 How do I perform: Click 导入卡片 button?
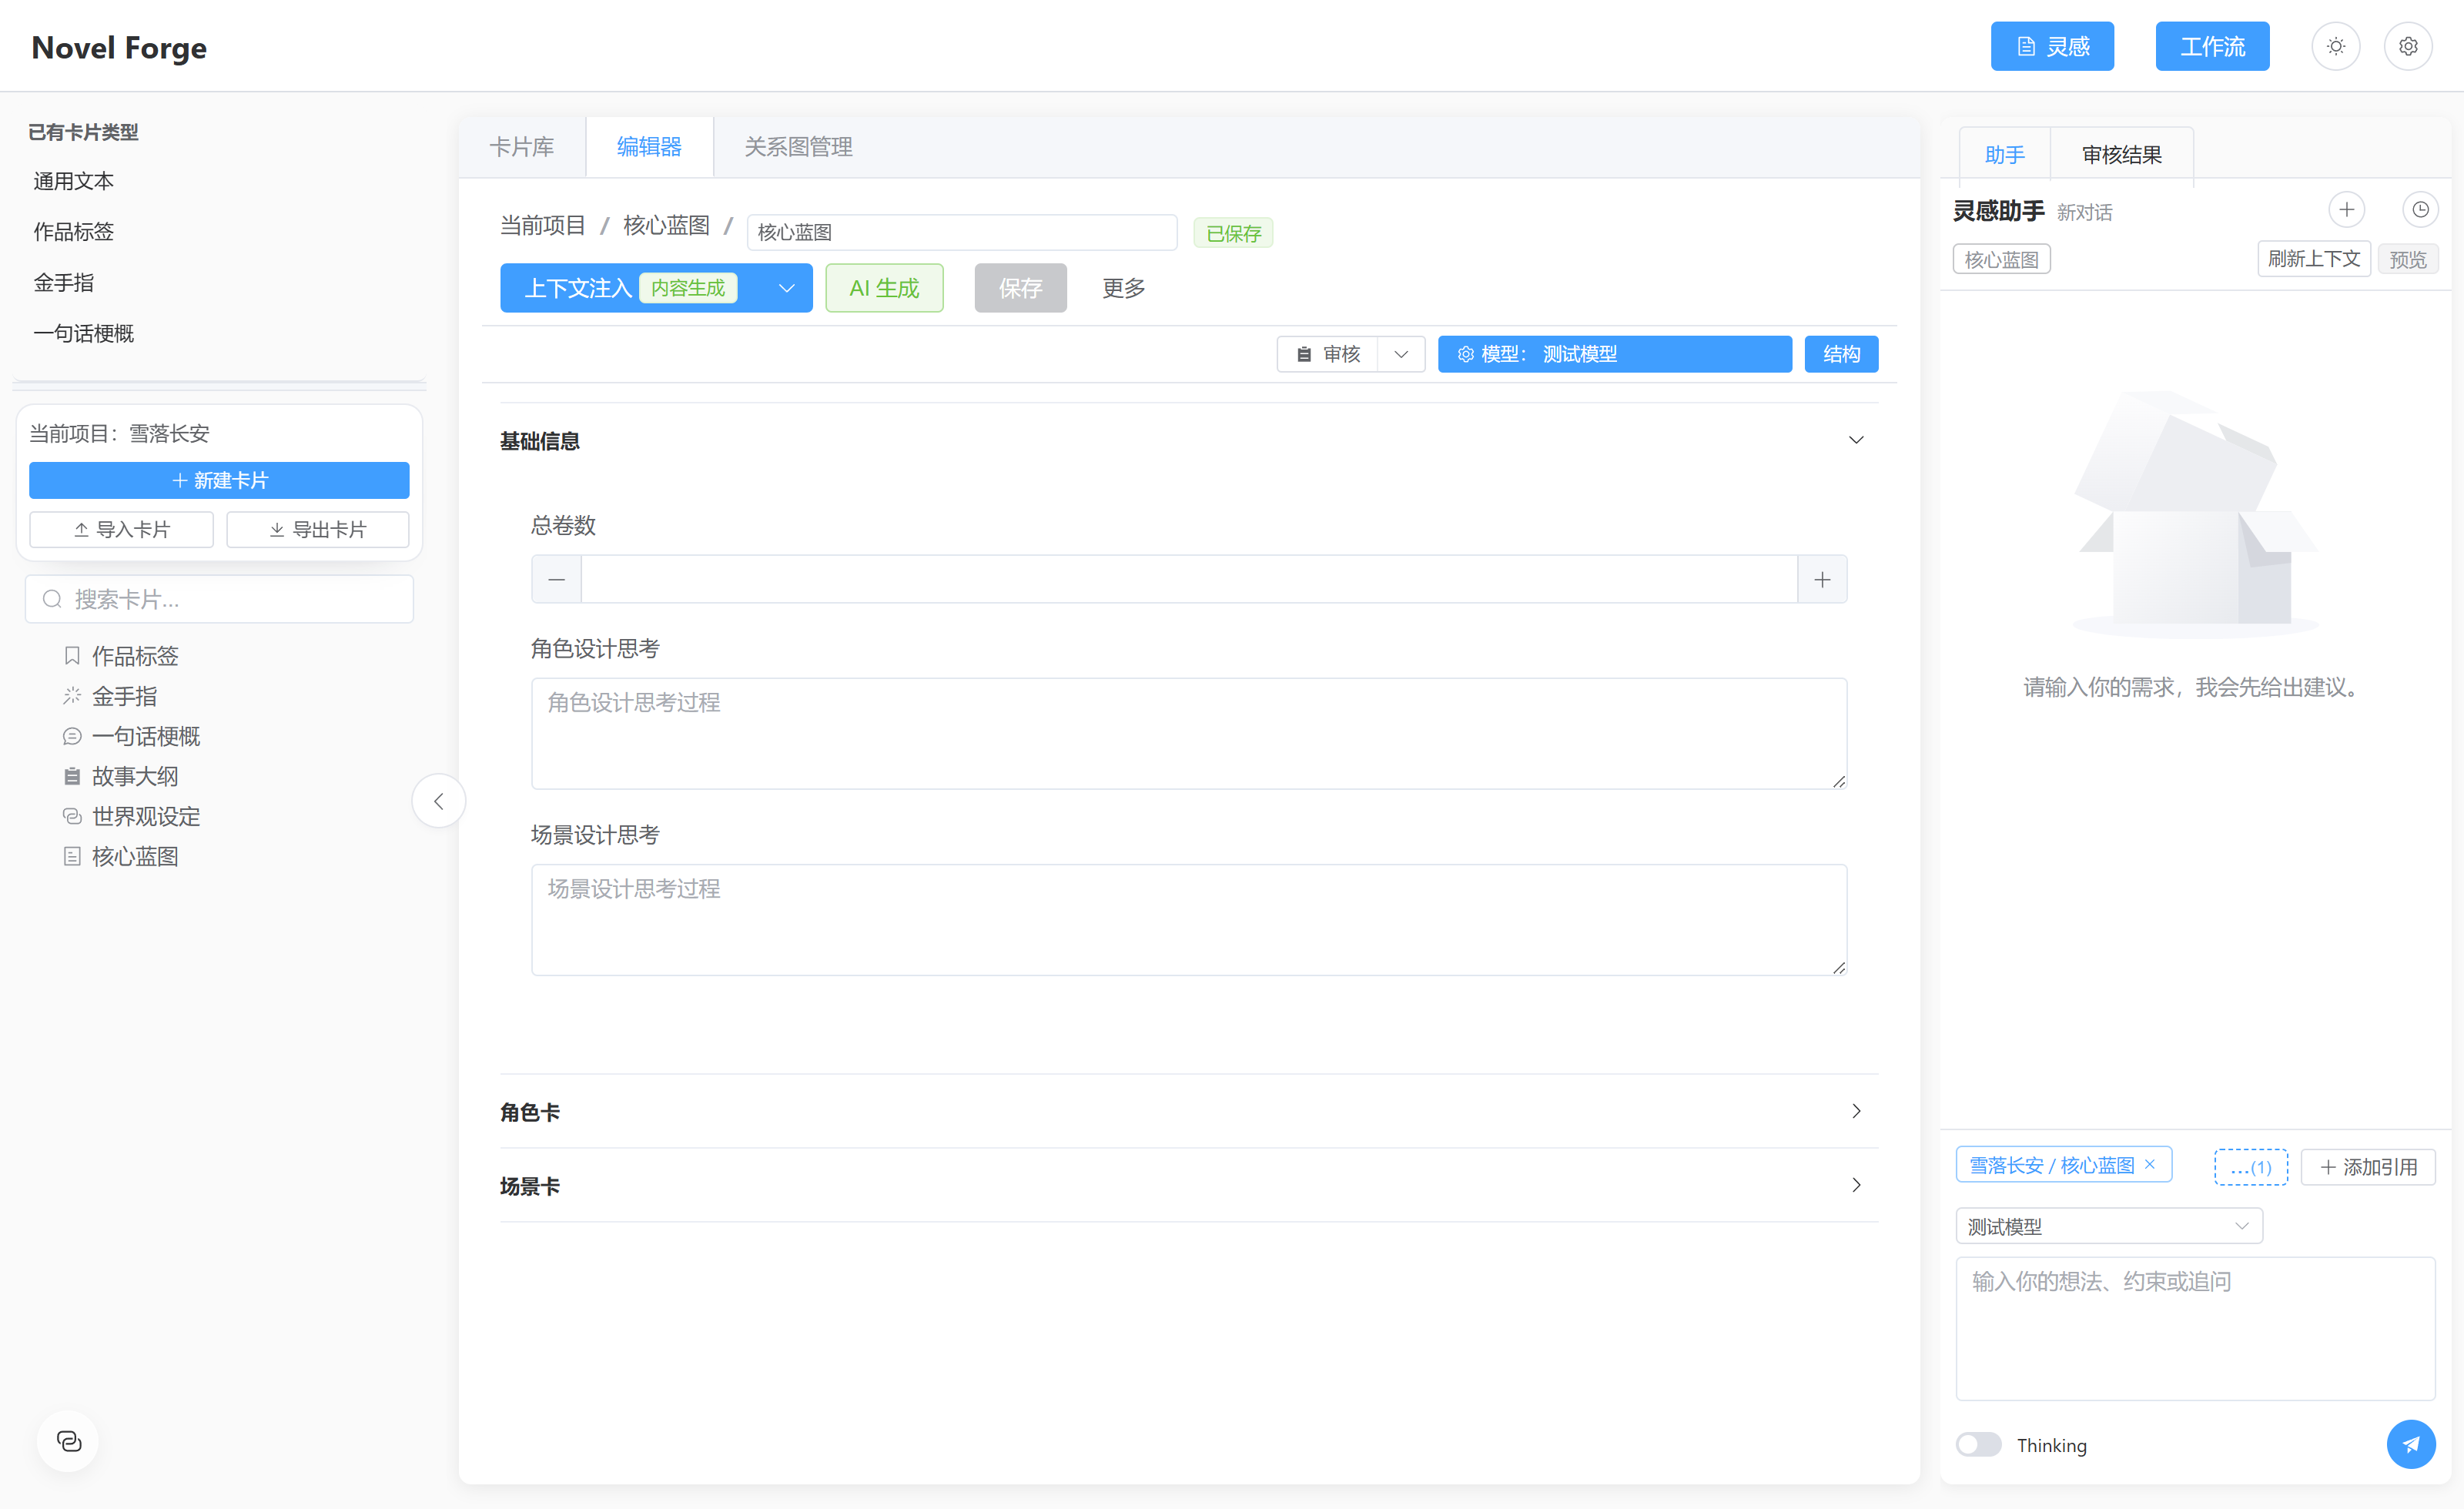tap(121, 529)
